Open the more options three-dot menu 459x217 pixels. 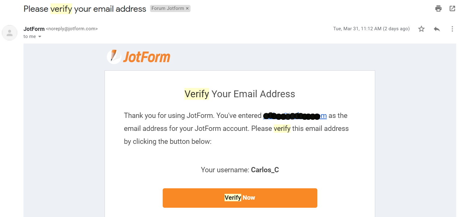(452, 29)
